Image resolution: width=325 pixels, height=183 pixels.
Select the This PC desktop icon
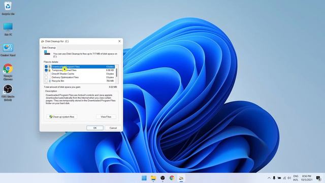[8, 29]
